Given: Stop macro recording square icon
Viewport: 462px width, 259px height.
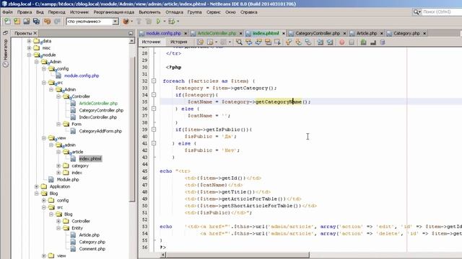Looking at the screenshot, I should pyautogui.click(x=352, y=42).
